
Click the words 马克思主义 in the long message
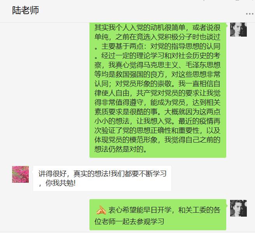tap(161, 65)
